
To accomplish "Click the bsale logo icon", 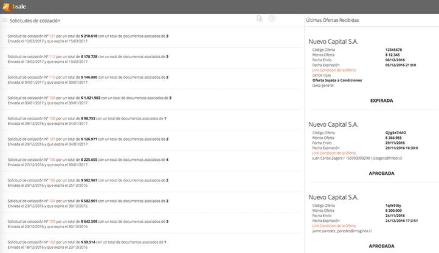I will 7,7.
